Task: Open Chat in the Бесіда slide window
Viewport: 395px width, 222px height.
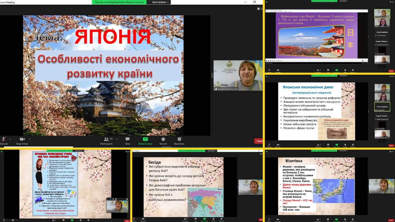Action: (x=196, y=220)
